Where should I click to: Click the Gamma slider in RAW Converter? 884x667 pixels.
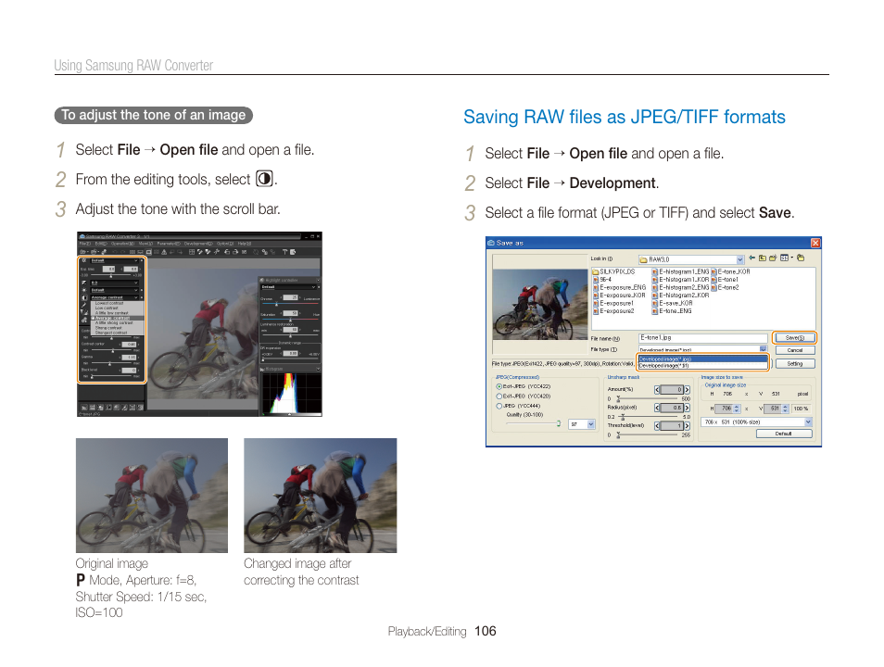111,363
